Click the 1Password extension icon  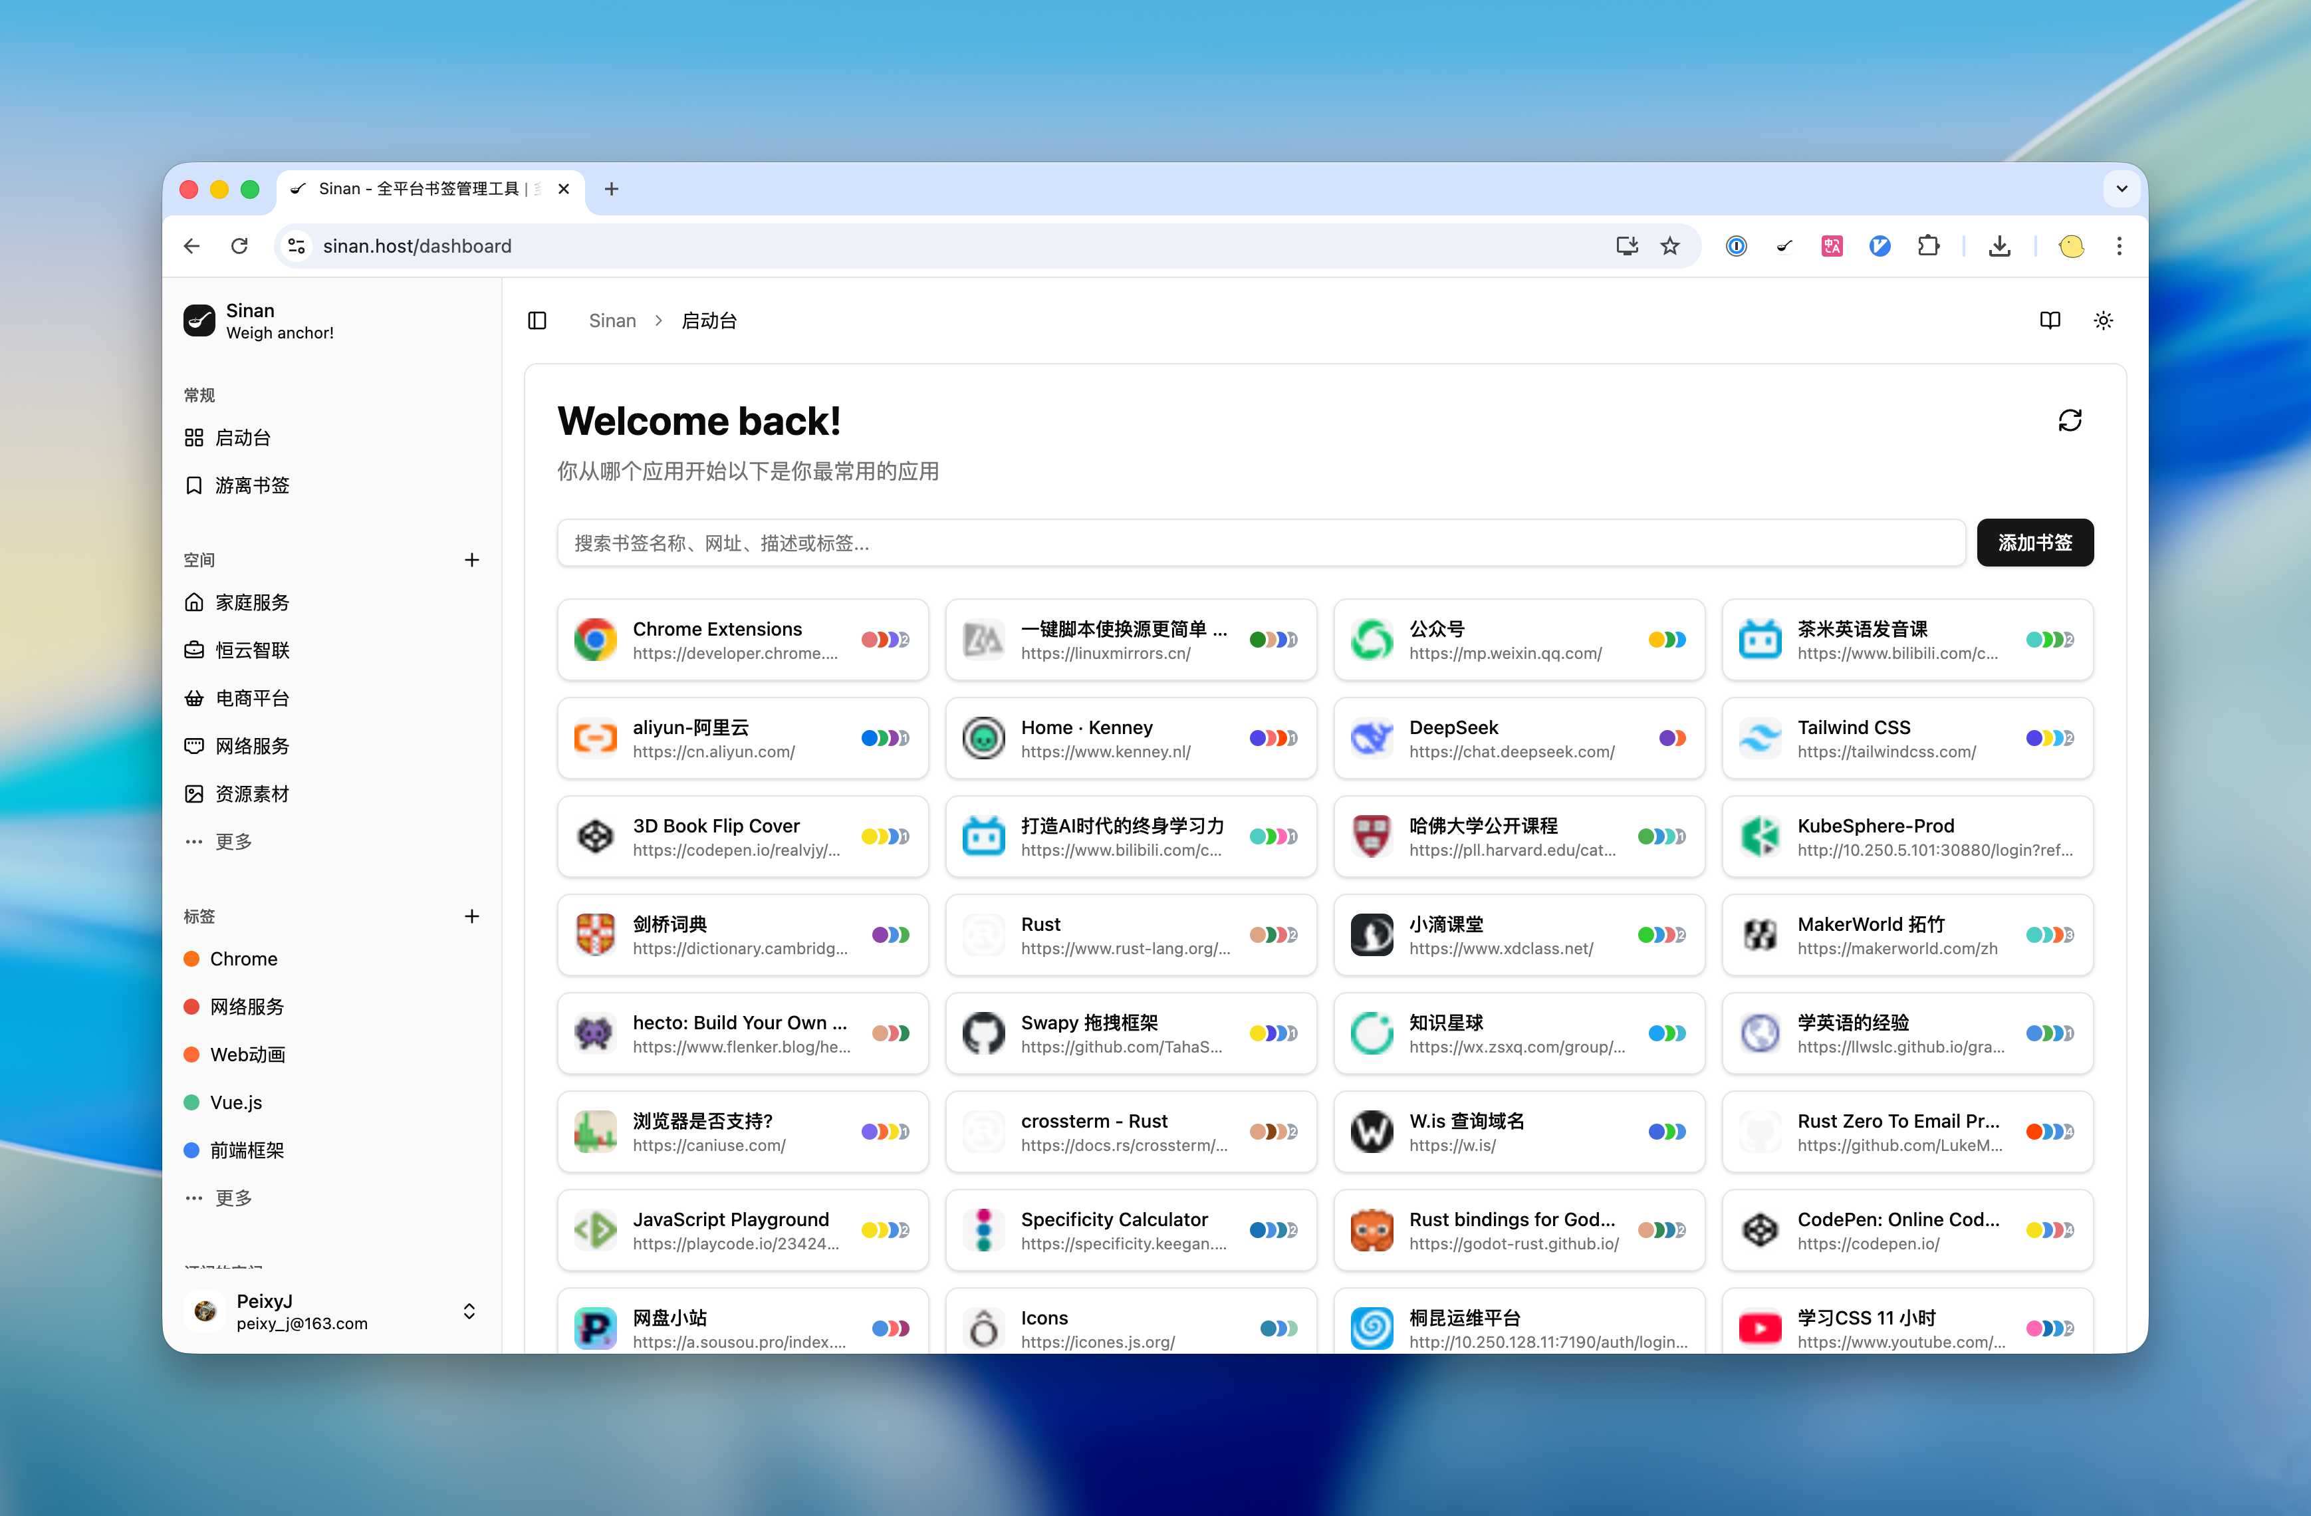[x=1736, y=246]
